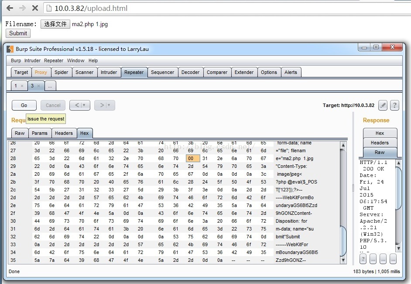Click the browser forward arrow

(23, 8)
